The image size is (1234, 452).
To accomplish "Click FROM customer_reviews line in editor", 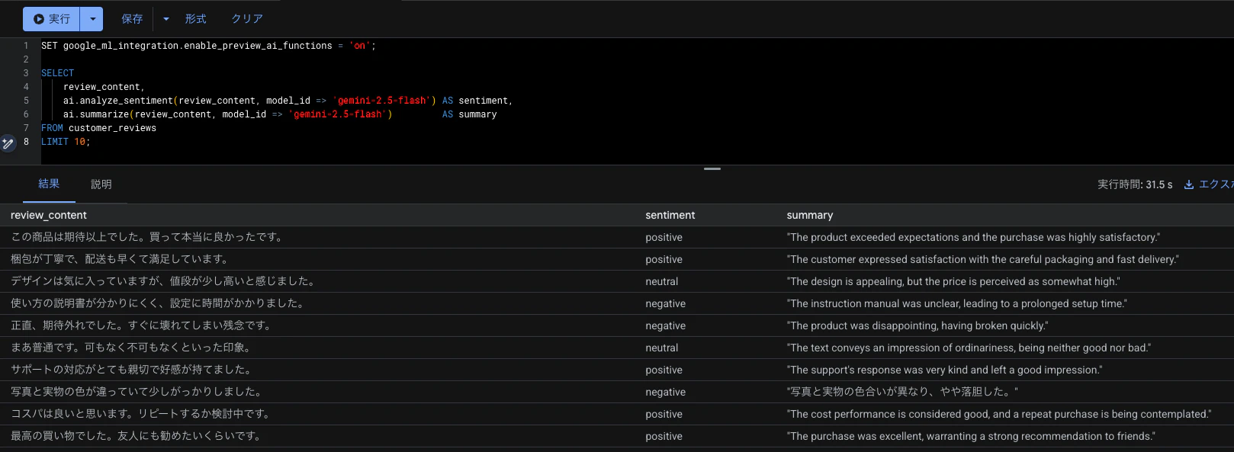I will coord(98,128).
